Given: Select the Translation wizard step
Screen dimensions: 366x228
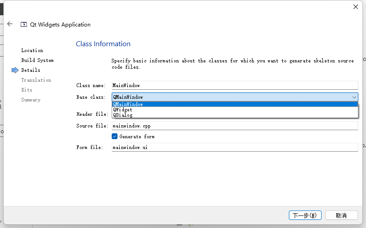Looking at the screenshot, I should [36, 80].
